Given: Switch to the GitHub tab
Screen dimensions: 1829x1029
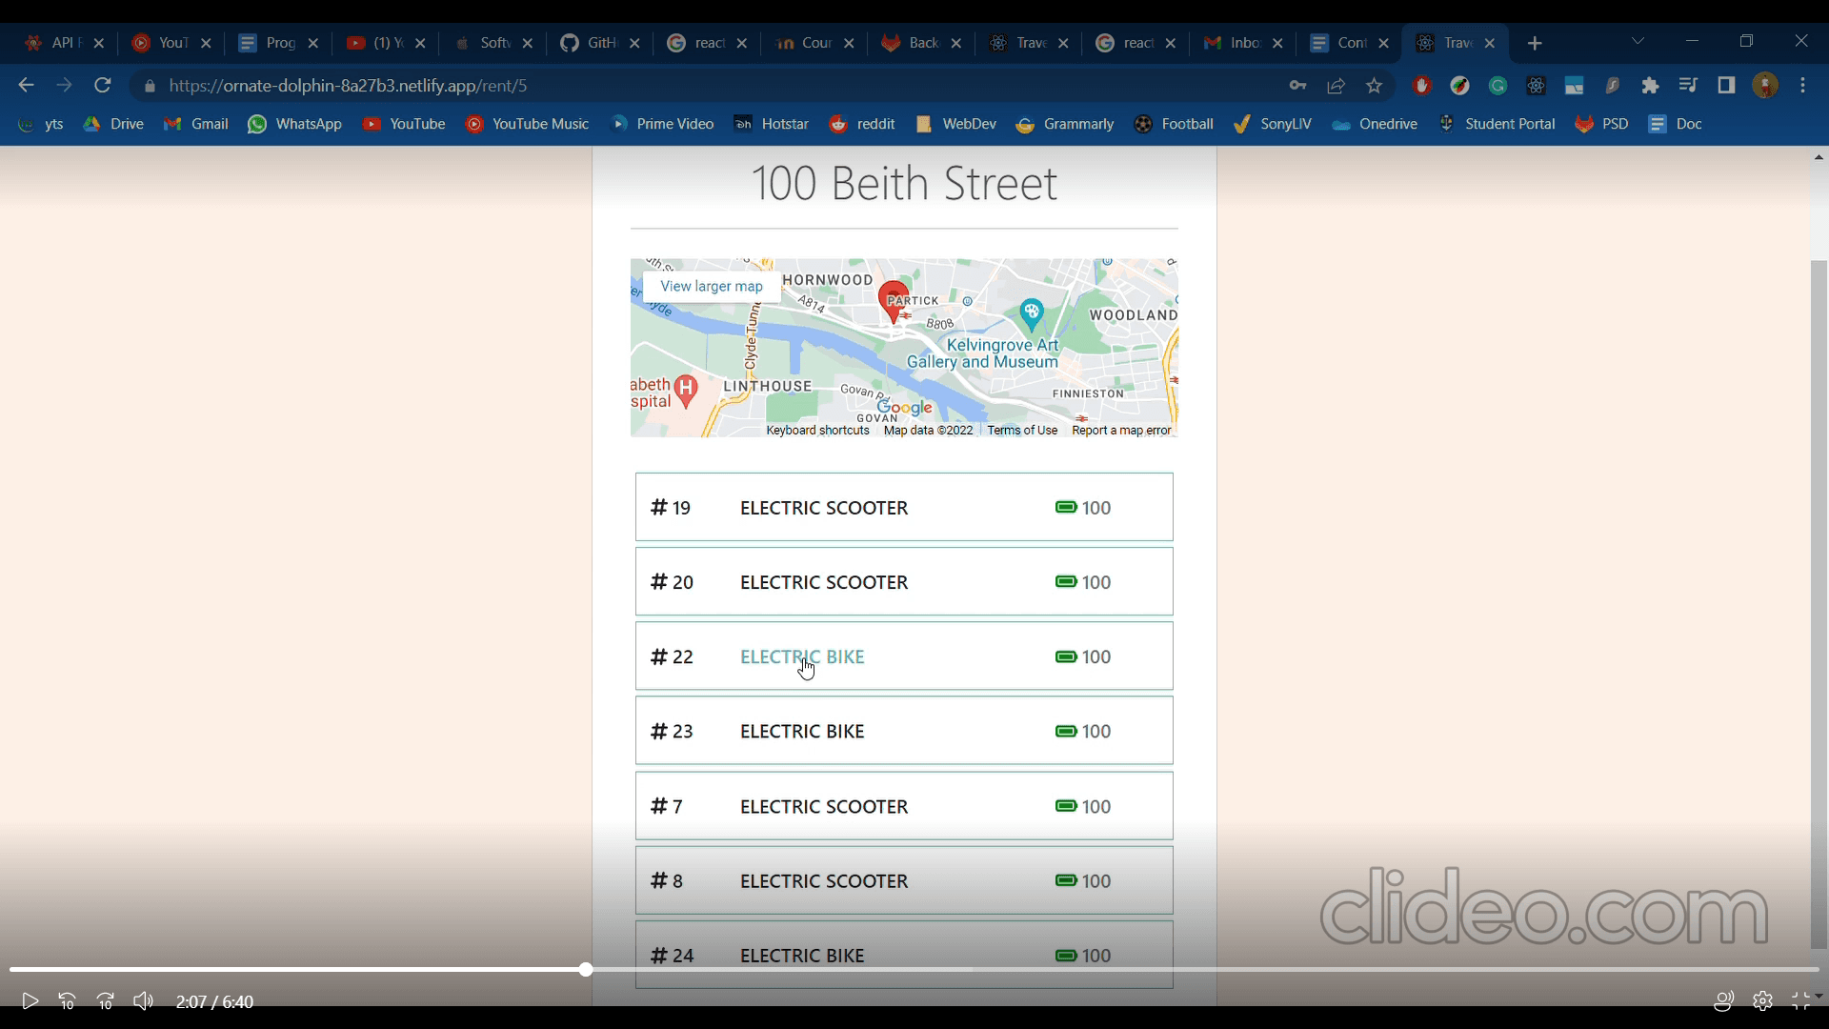Looking at the screenshot, I should (601, 43).
